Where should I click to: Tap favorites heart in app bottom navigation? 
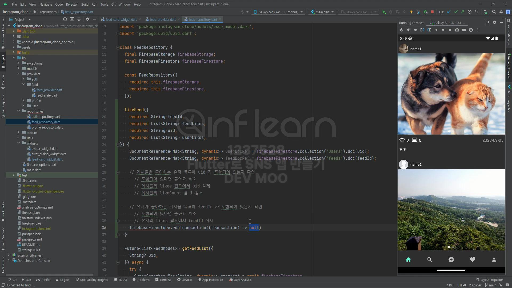click(473, 259)
